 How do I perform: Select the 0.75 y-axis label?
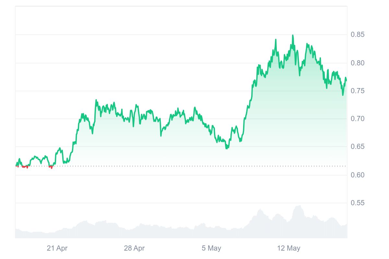click(x=358, y=91)
